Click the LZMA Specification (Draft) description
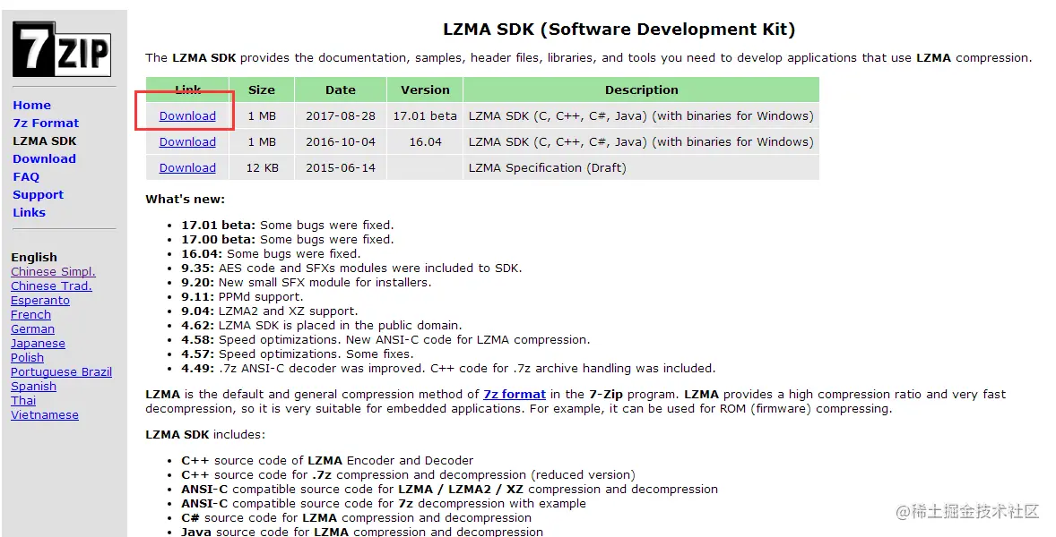The image size is (1056, 537). (547, 168)
